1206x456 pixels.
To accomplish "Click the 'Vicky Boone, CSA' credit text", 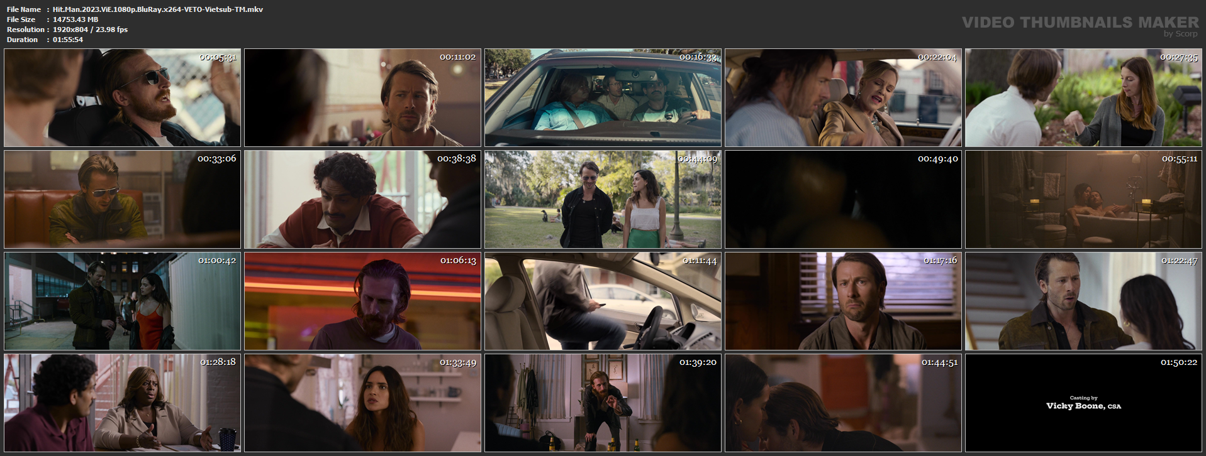I will pos(1083,406).
